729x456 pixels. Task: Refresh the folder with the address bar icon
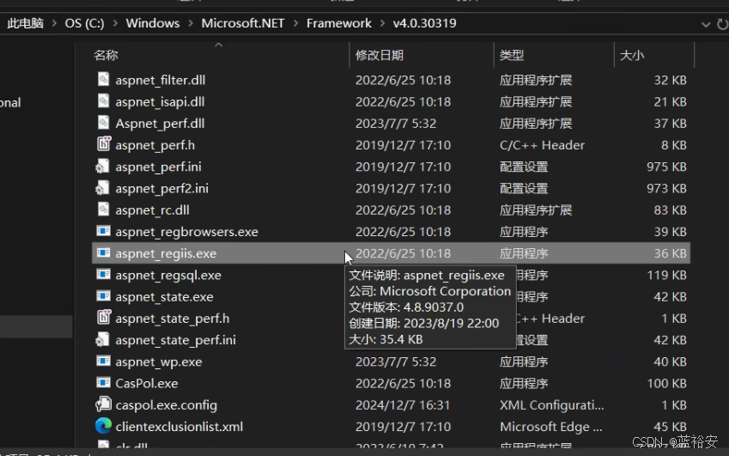[722, 24]
